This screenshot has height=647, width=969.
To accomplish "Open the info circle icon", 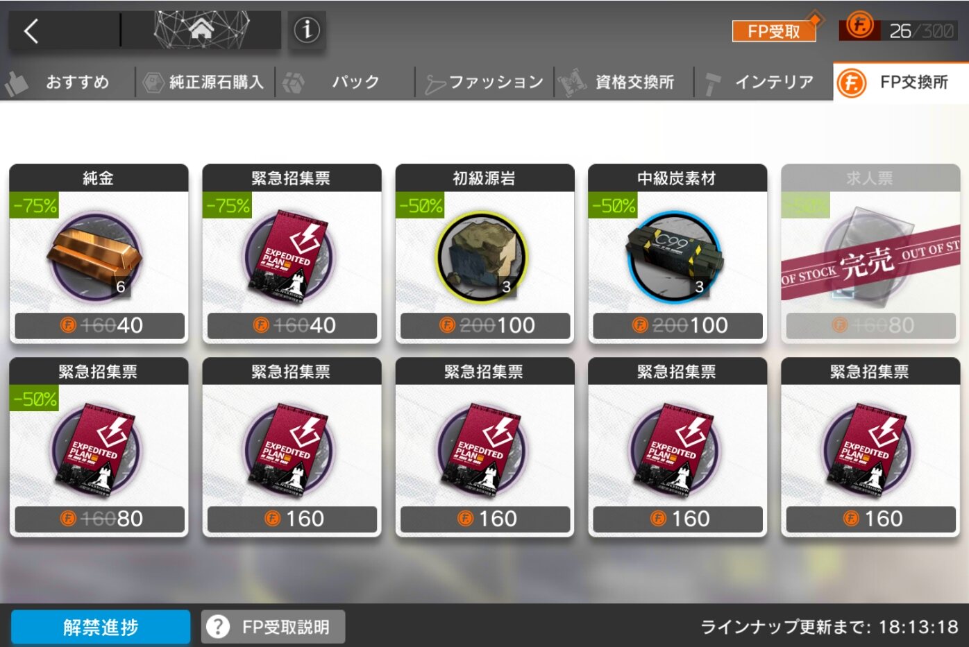I will [x=307, y=30].
